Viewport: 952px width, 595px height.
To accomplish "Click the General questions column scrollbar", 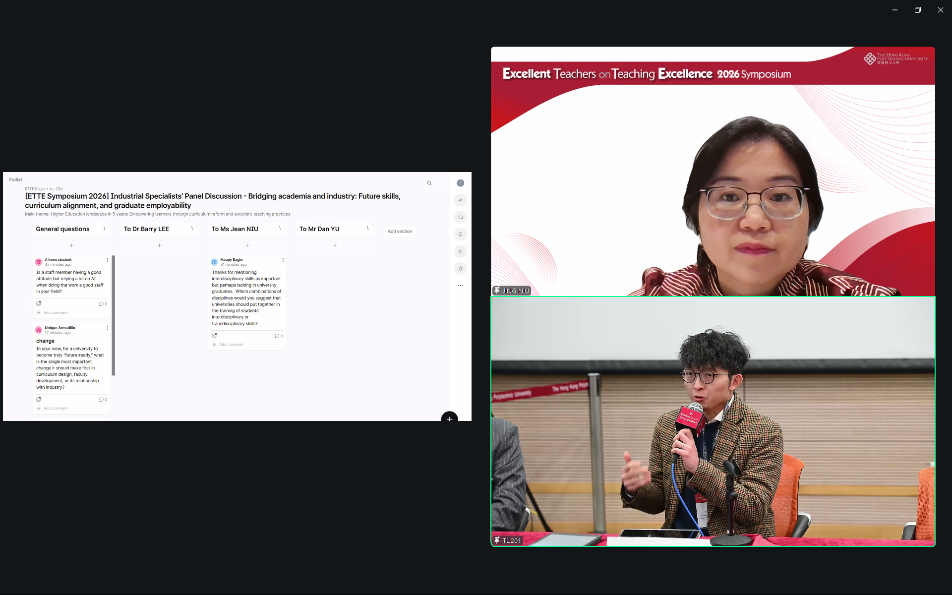I will [114, 315].
